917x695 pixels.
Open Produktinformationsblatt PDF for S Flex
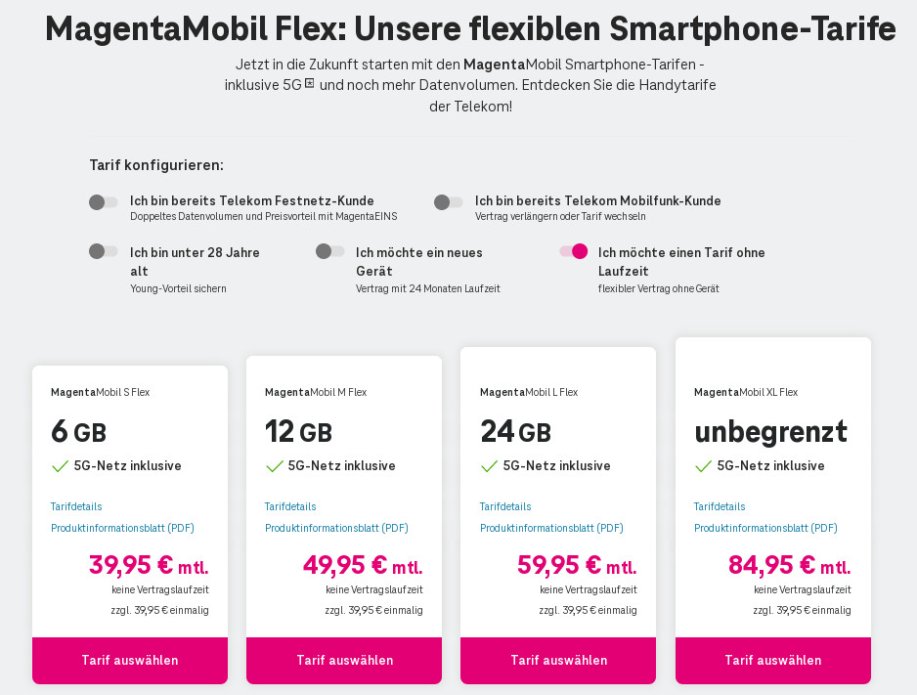[122, 528]
